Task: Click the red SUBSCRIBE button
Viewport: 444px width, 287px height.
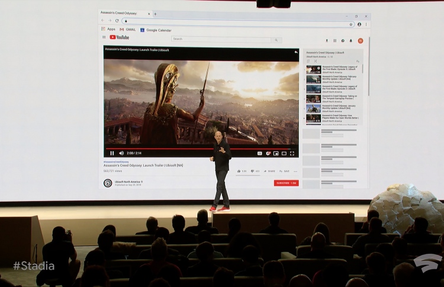Action: [x=287, y=183]
